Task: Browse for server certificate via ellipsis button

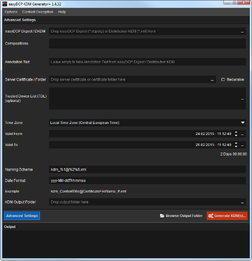Action: click(x=212, y=79)
